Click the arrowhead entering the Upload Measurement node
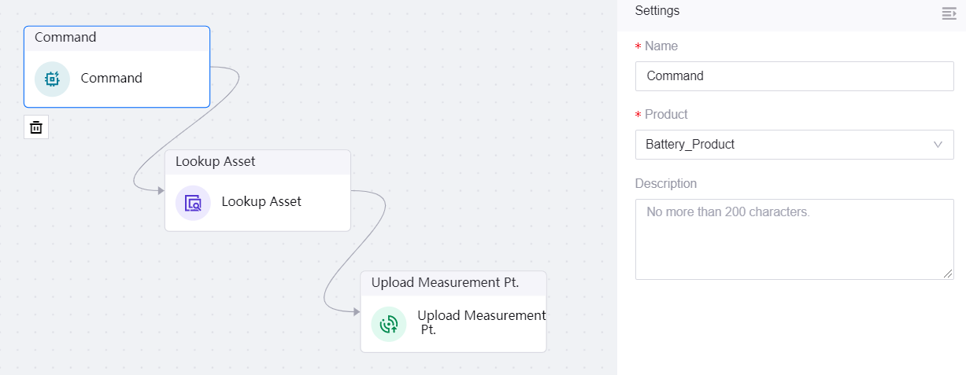The width and height of the screenshot is (966, 375). click(356, 311)
